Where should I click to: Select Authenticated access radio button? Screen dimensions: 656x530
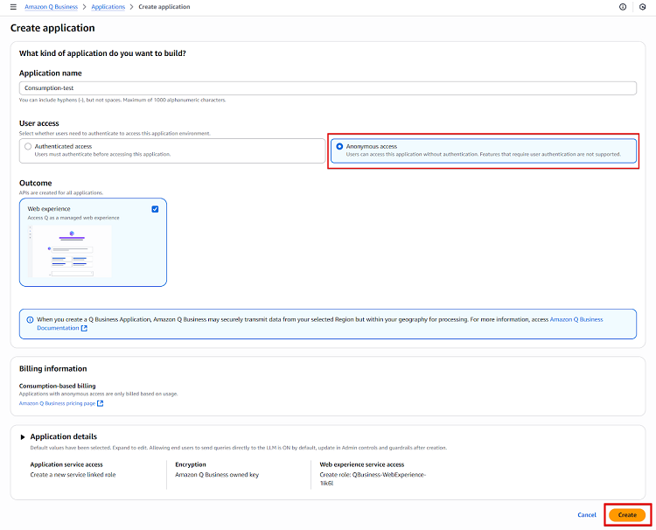(x=28, y=146)
